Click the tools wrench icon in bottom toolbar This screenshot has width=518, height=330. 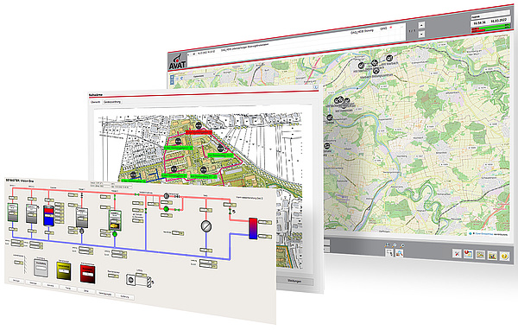[x=457, y=253]
